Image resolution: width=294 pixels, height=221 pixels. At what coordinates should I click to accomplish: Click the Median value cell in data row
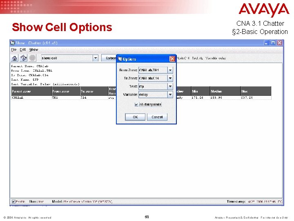click(225, 98)
